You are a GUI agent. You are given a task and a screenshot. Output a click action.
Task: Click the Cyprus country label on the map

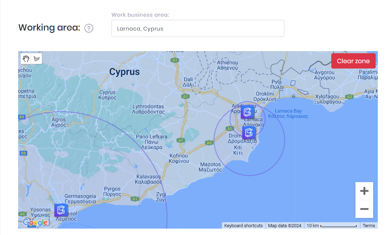124,72
